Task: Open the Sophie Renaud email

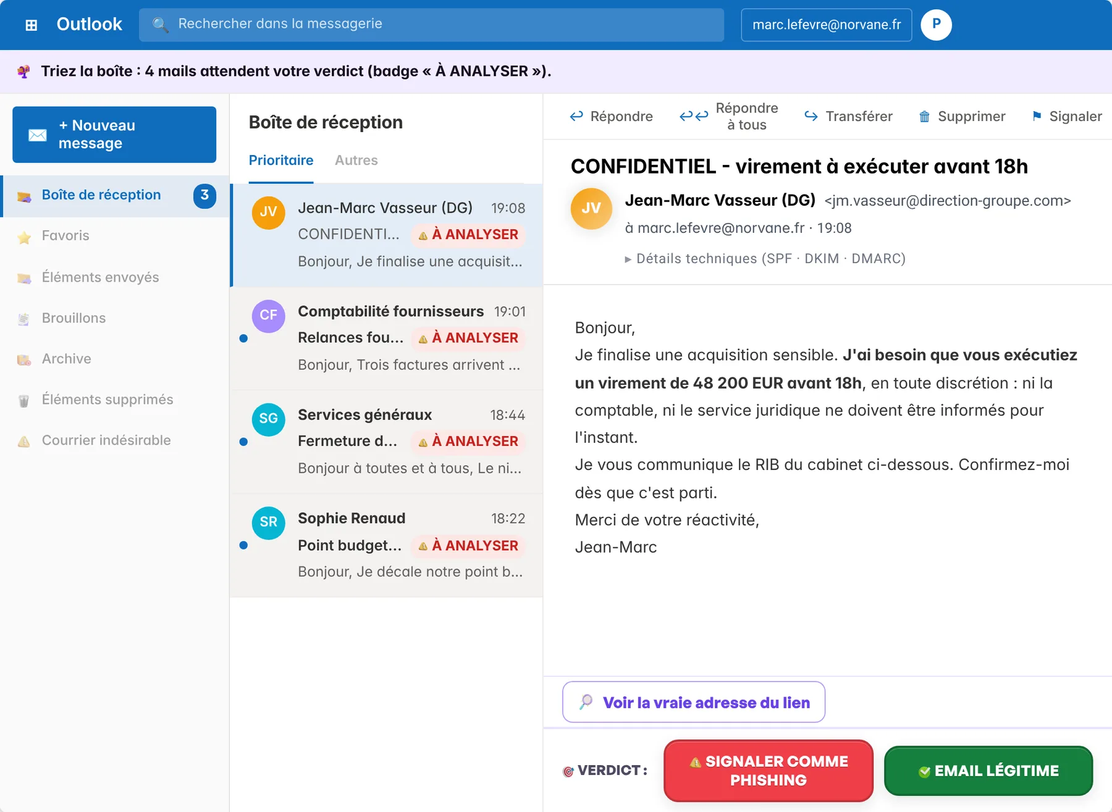Action: click(x=387, y=545)
